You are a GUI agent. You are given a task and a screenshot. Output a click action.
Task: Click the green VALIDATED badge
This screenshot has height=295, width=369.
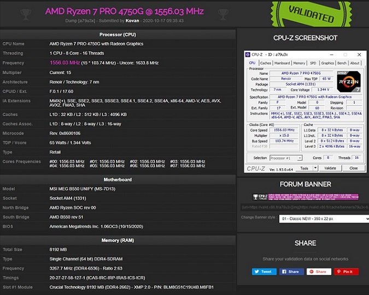pyautogui.click(x=311, y=14)
